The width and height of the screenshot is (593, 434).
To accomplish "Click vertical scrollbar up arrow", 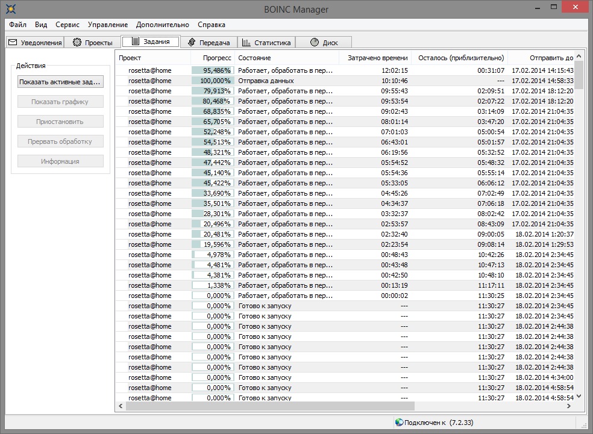I will click(579, 56).
